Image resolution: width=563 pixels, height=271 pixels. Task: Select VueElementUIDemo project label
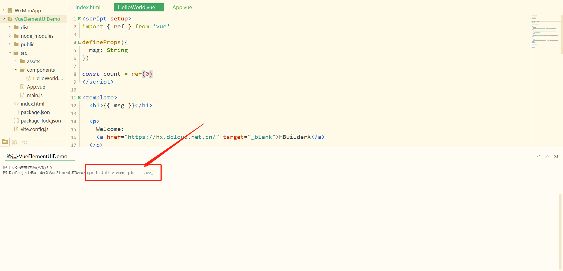click(x=37, y=19)
